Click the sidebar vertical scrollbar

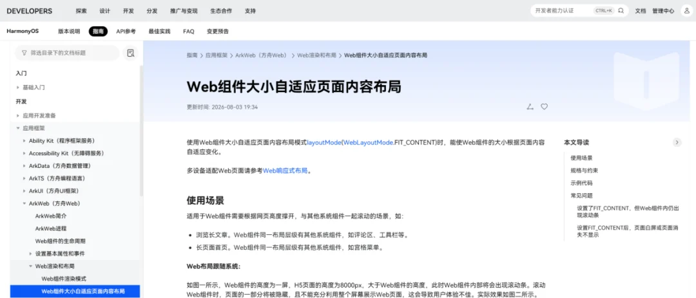tap(141, 131)
